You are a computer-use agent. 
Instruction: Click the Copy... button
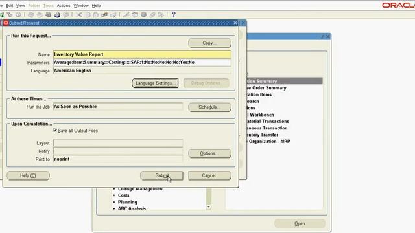[209, 43]
